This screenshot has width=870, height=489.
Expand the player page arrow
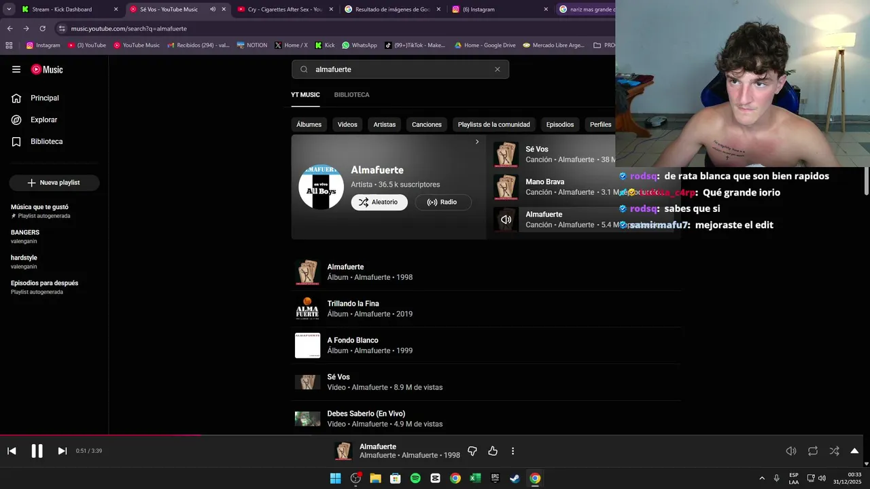(854, 451)
